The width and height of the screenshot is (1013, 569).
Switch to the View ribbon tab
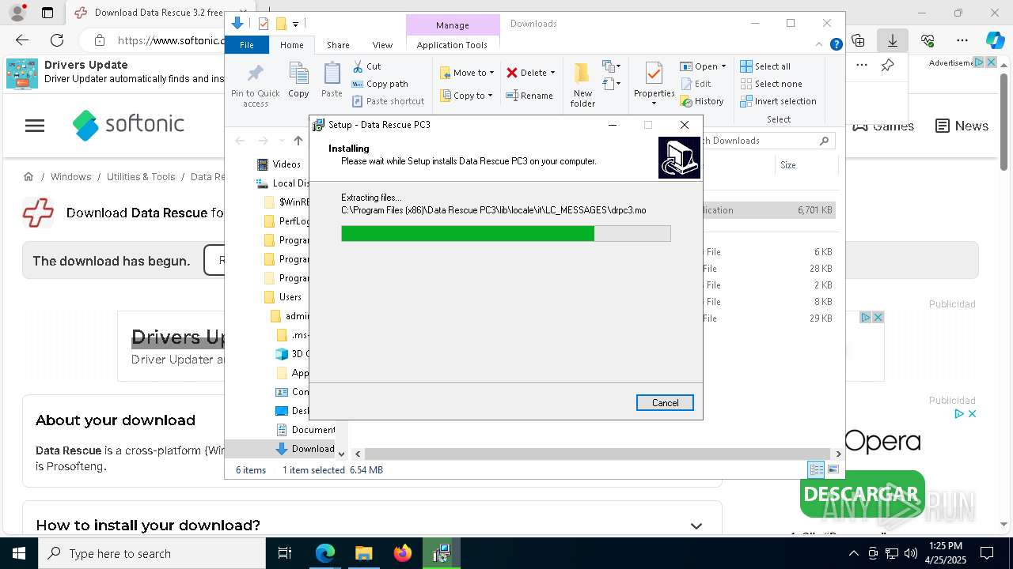[382, 45]
